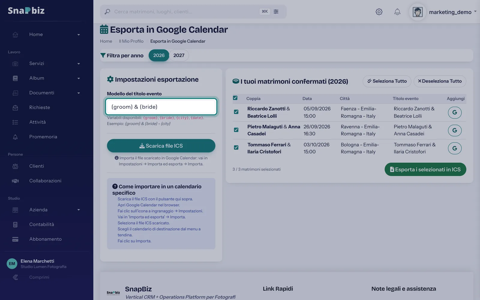Uncheck Riccardo Zanotti & Beatrice Lolli row
Viewport: 480px width, 300px height.
pos(236,112)
